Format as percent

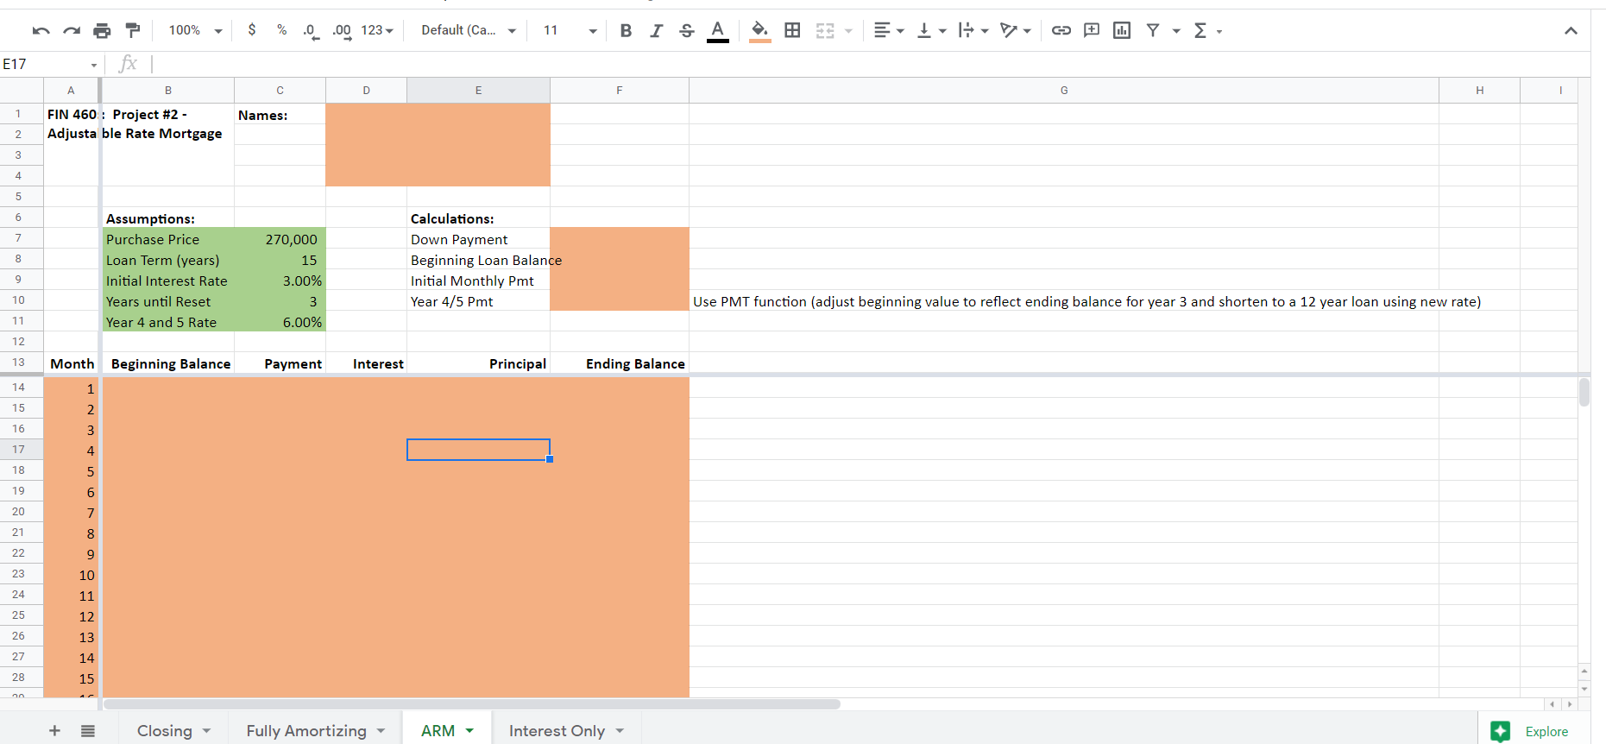coord(281,30)
